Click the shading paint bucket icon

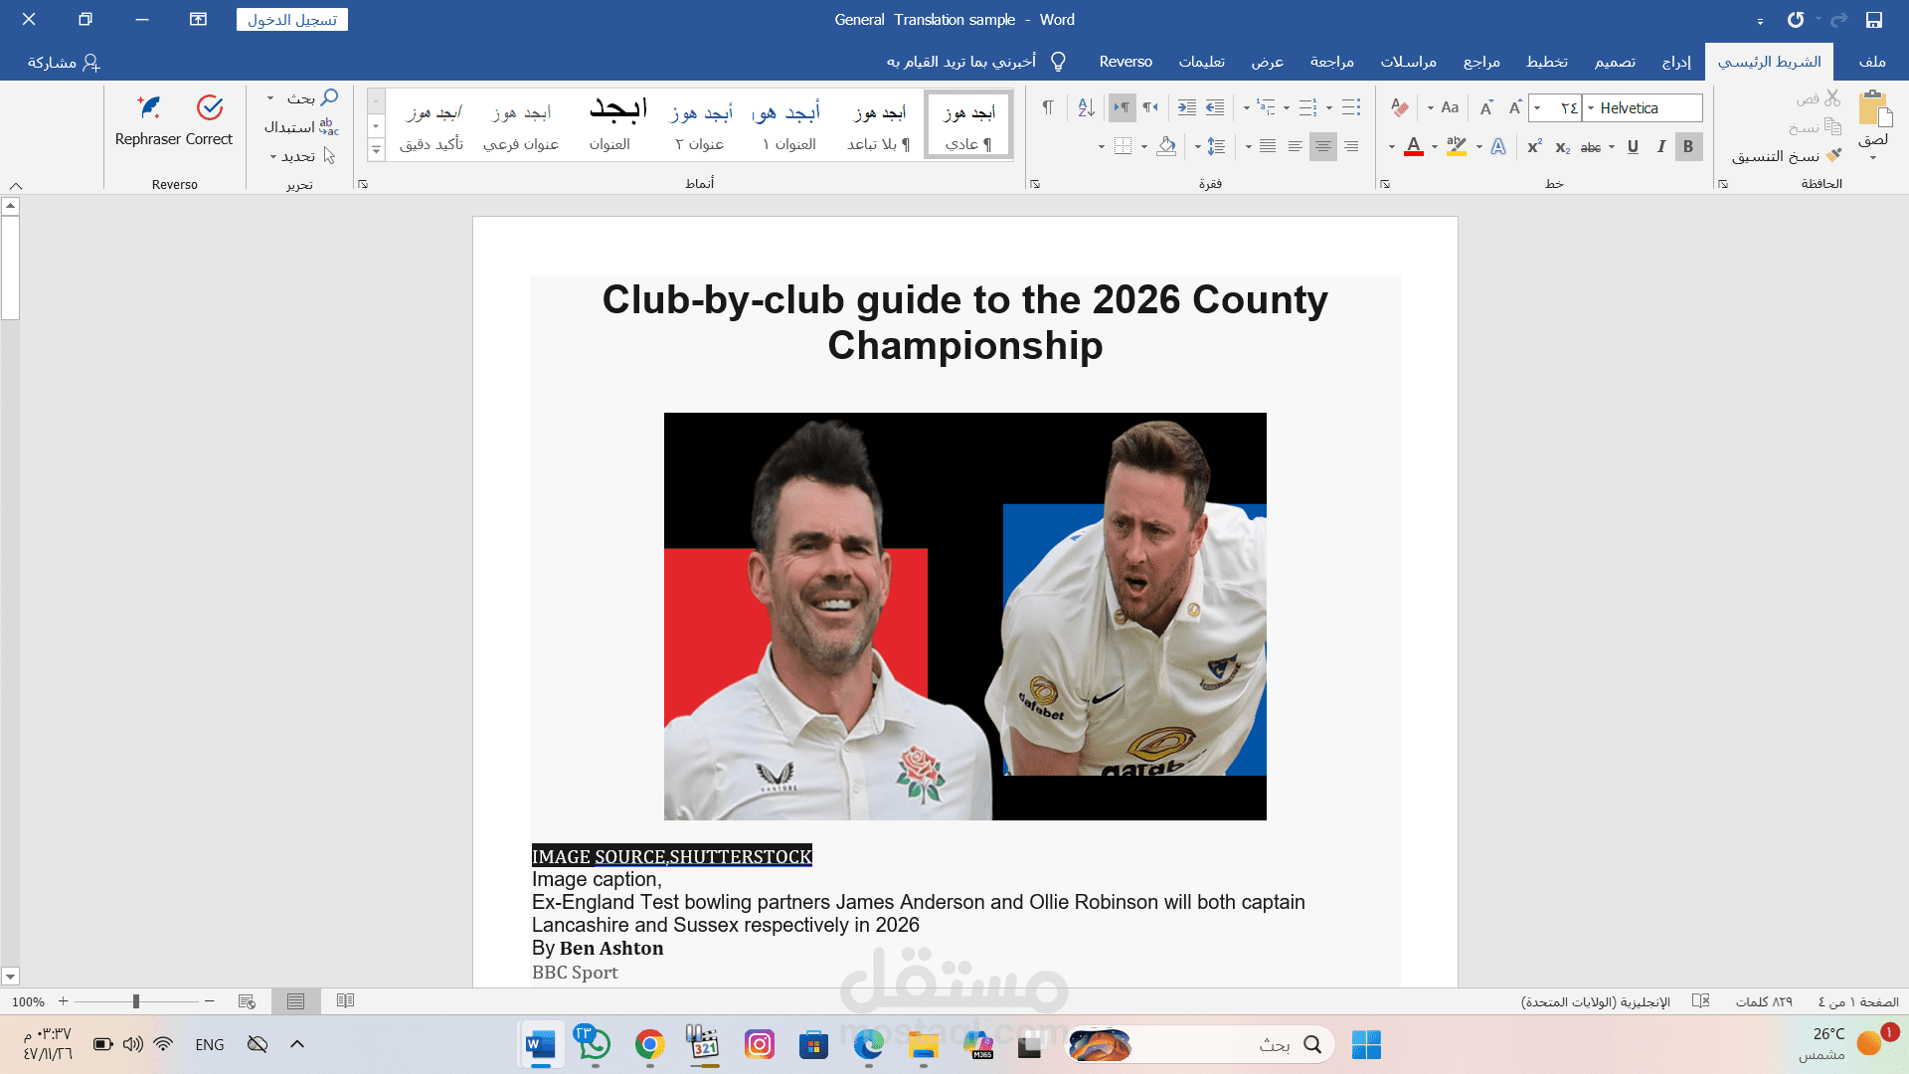point(1166,147)
